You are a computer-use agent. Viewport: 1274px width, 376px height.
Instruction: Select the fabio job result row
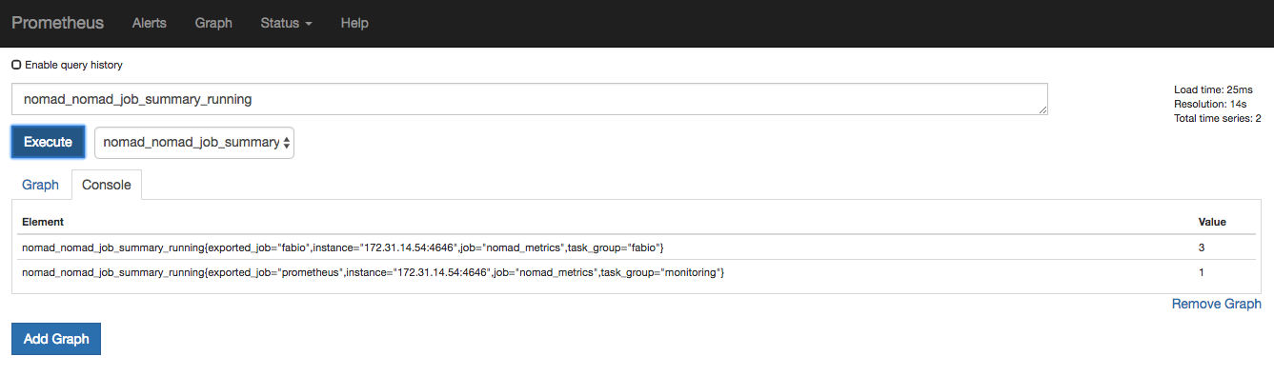[x=637, y=247]
